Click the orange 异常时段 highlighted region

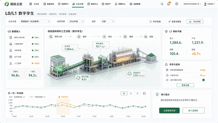(63, 107)
